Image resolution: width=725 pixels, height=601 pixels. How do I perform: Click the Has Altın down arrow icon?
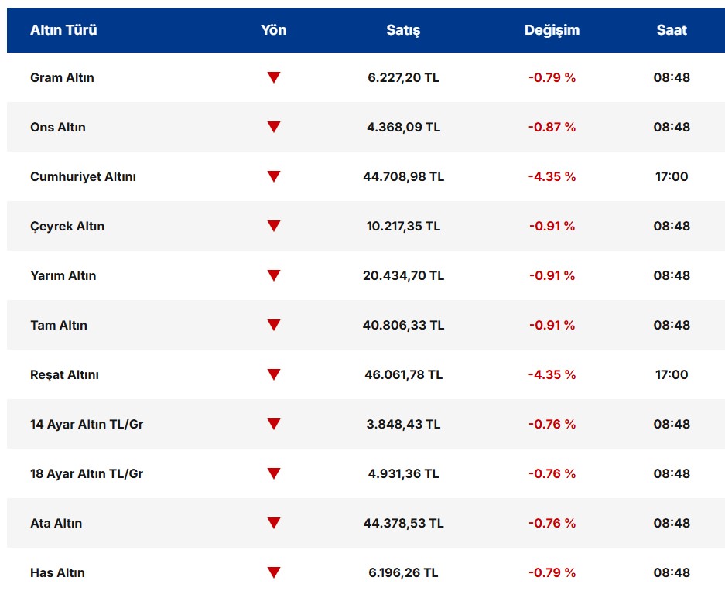click(x=273, y=572)
